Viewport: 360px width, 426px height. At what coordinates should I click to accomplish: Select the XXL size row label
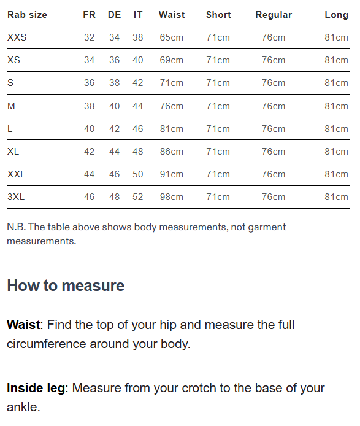click(17, 174)
